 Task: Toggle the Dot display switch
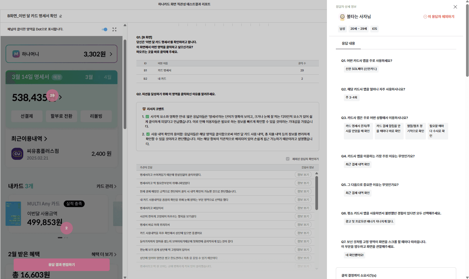[x=105, y=29]
